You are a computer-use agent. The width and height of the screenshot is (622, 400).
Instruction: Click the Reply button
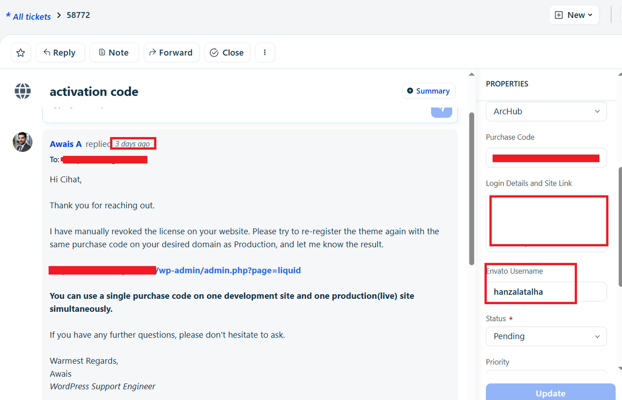[60, 53]
